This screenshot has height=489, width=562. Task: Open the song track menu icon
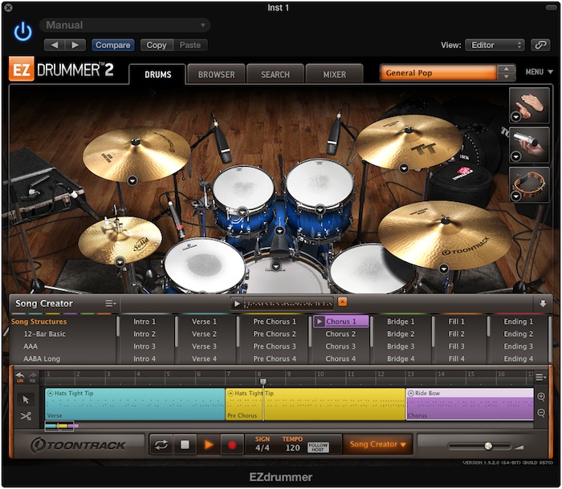coord(540,378)
